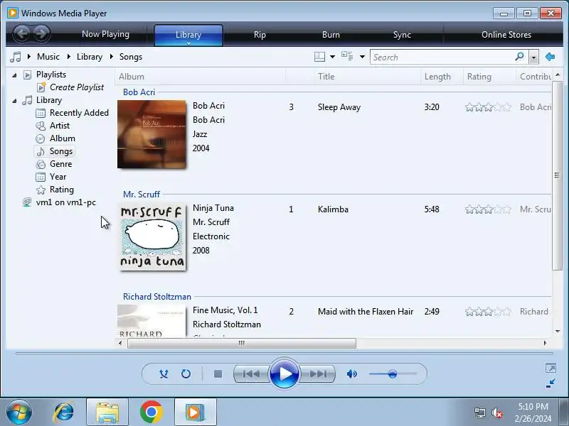The width and height of the screenshot is (569, 426).
Task: Launch Internet Explorer from taskbar
Action: pyautogui.click(x=63, y=413)
